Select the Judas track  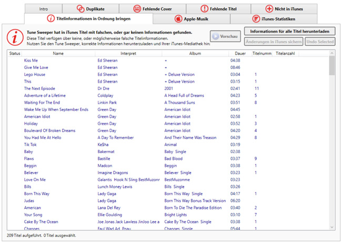pos(29,200)
